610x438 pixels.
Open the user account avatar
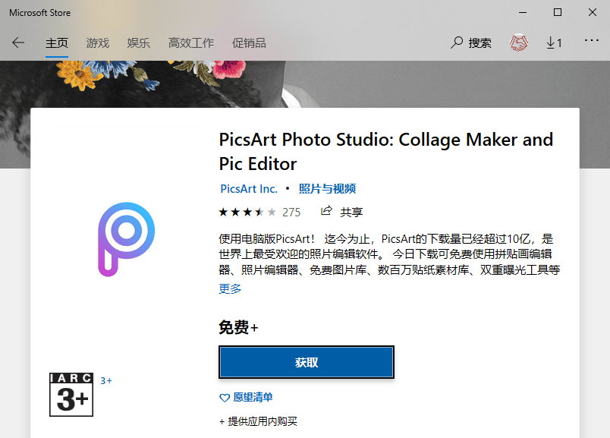coord(519,43)
